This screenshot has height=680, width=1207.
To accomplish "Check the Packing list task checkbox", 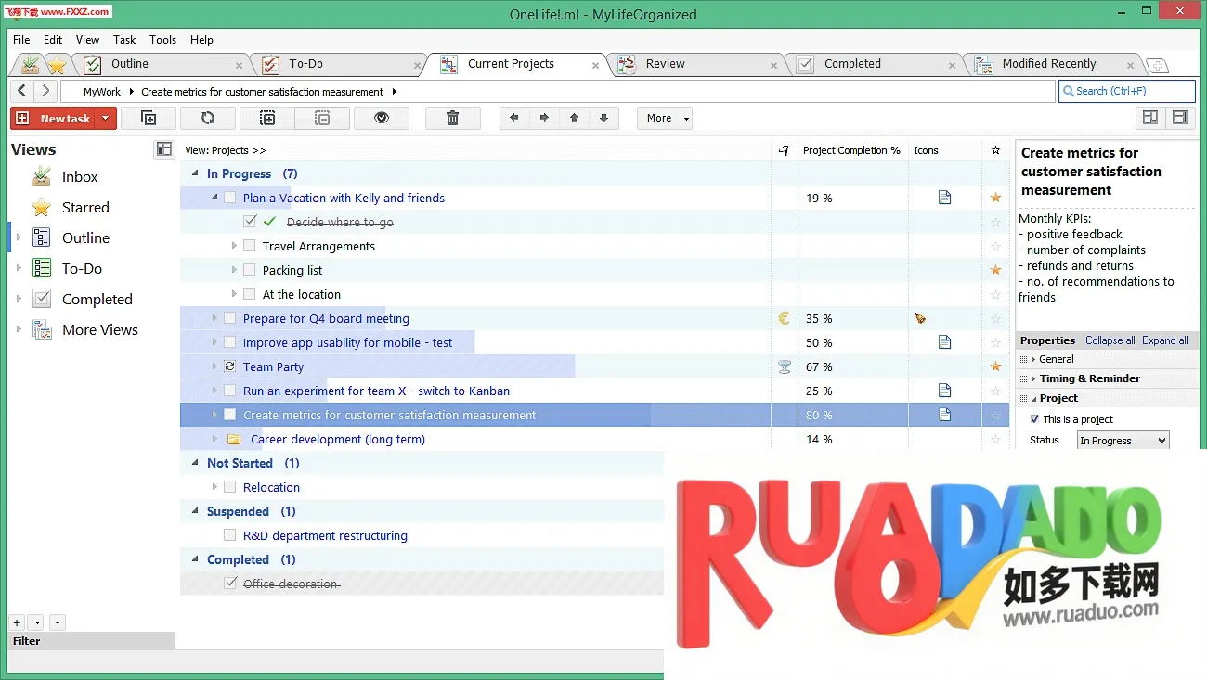I will (249, 270).
